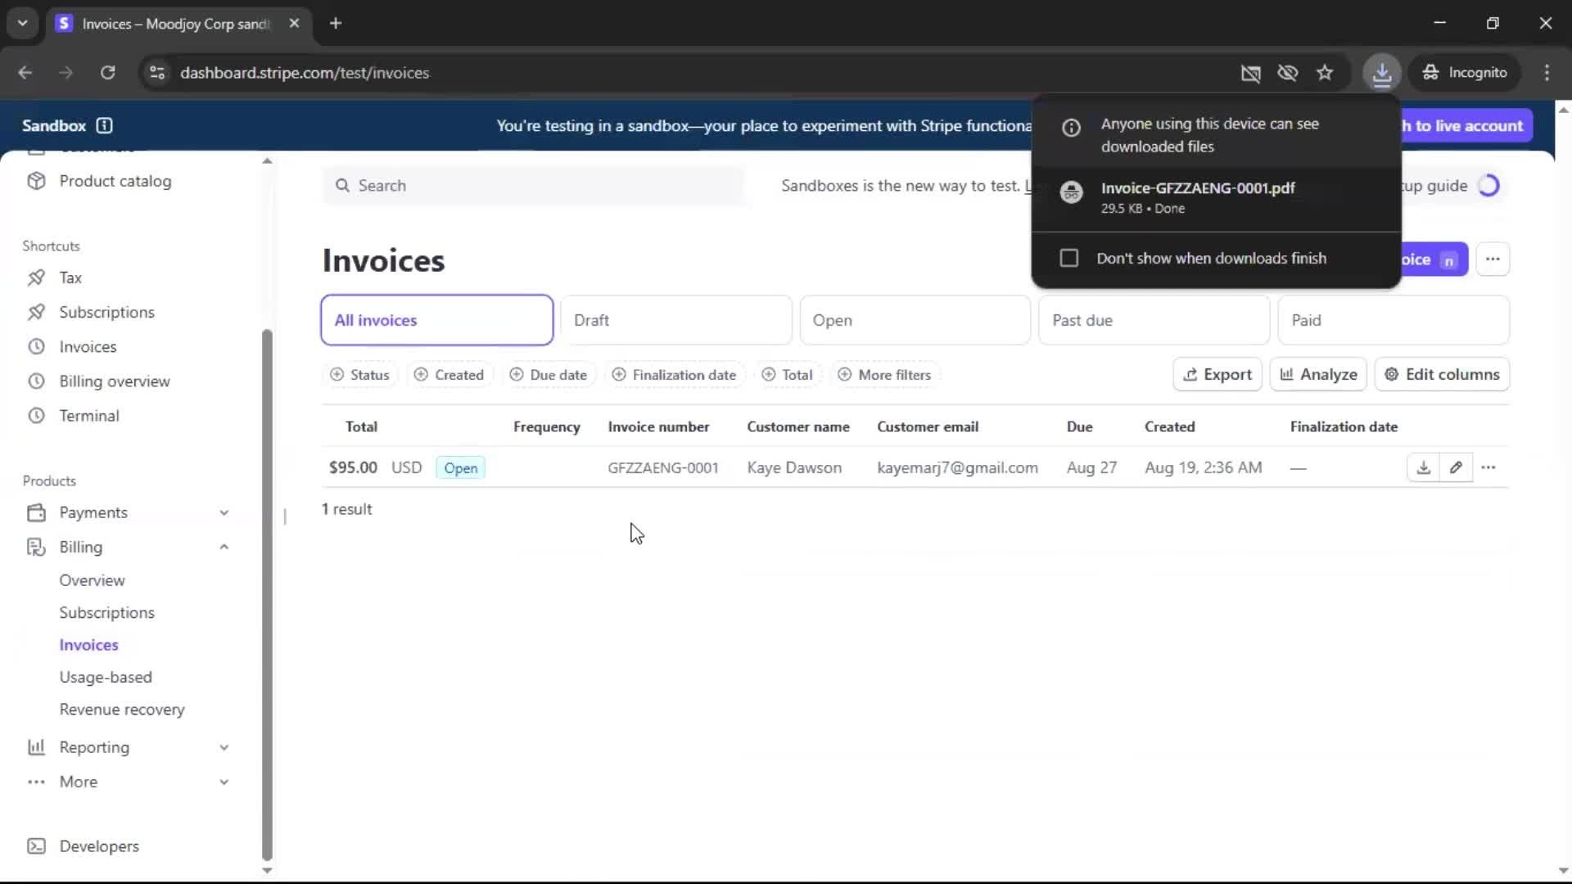The image size is (1572, 884).
Task: Click the Sandbox info icon
Action: [x=104, y=125]
